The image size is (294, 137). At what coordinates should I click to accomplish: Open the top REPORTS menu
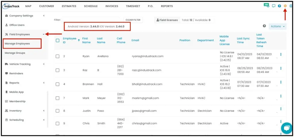pyautogui.click(x=167, y=6)
